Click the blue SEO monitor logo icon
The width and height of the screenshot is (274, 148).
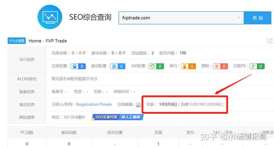click(50, 17)
